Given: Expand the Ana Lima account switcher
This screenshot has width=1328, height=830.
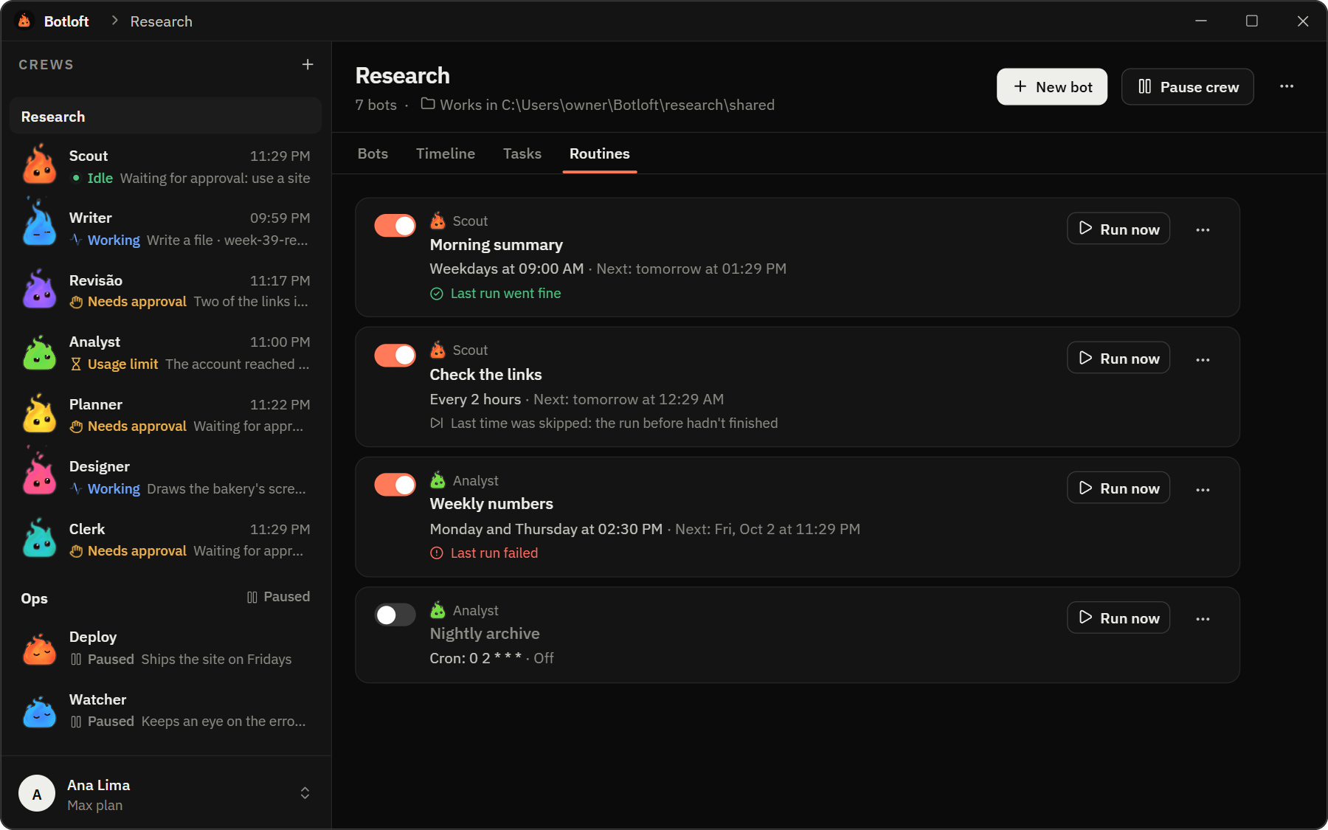Looking at the screenshot, I should (305, 793).
